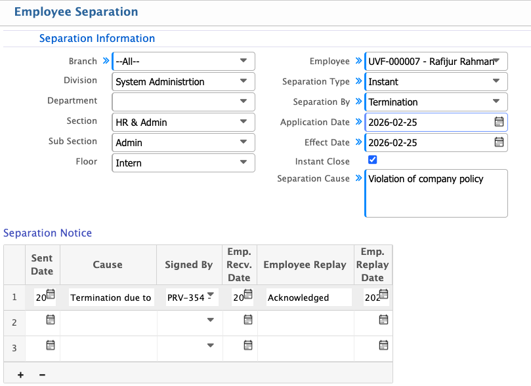Open row 2 Signed By dropdown
Screen dimensions: 531x386
coord(210,320)
